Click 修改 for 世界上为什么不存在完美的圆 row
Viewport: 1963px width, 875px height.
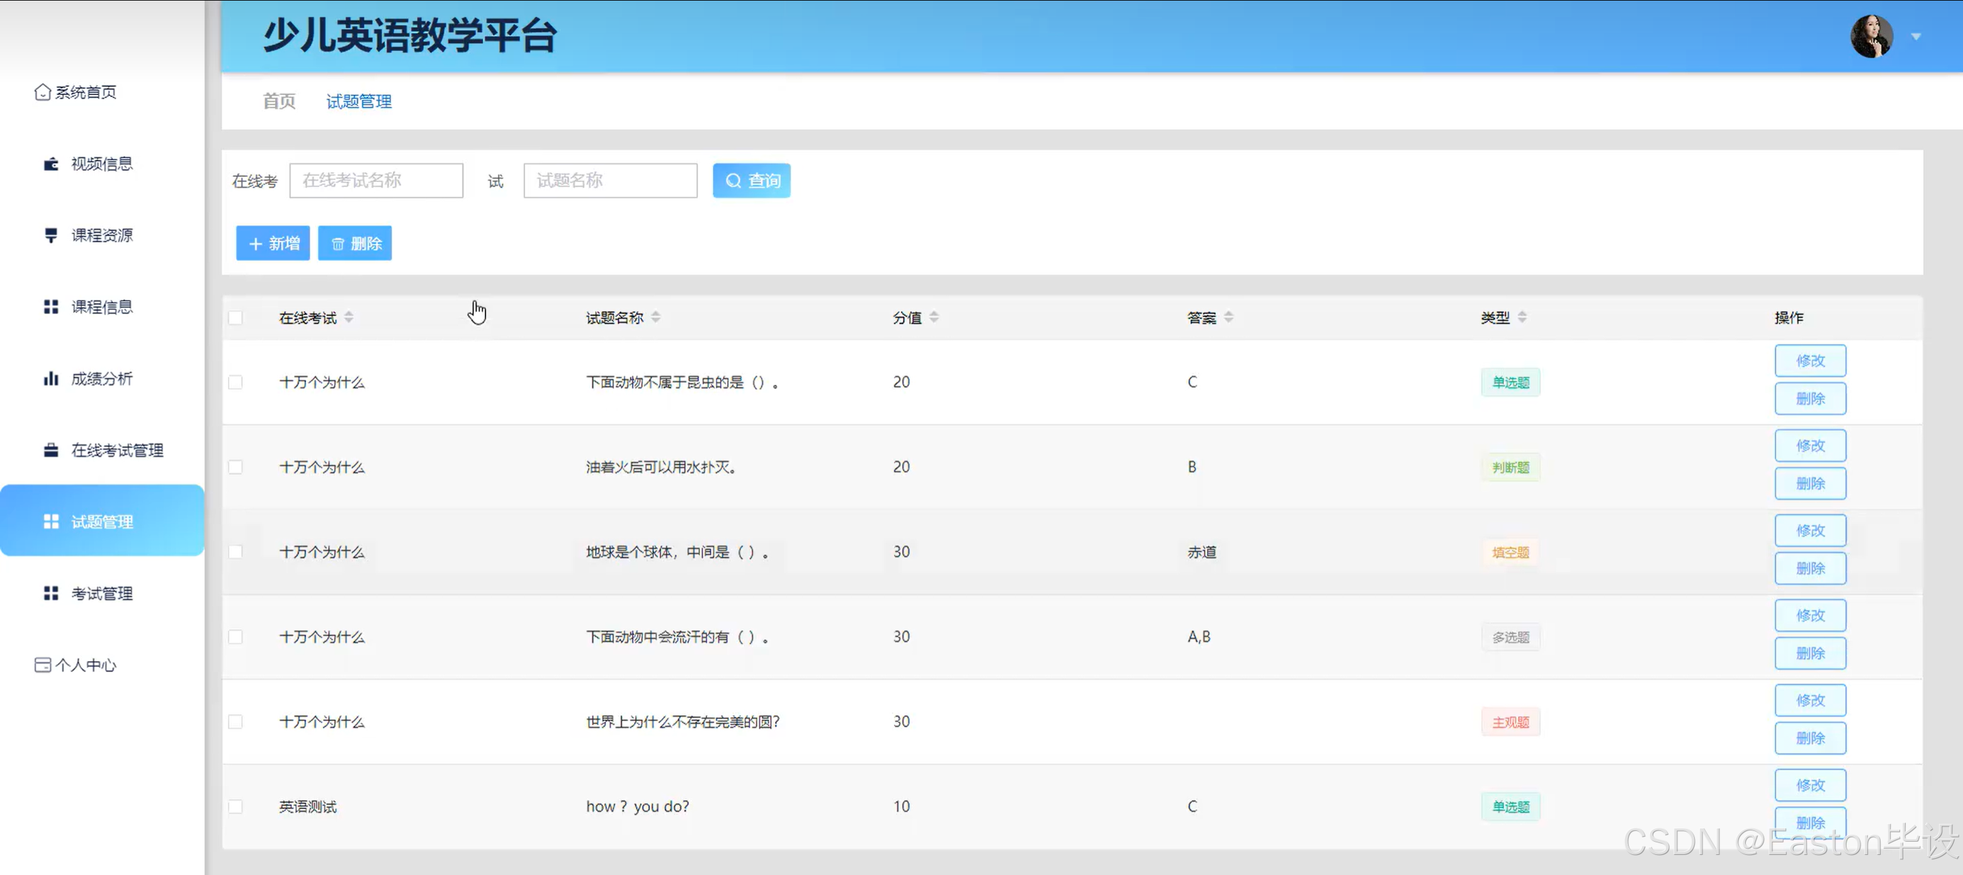tap(1811, 701)
